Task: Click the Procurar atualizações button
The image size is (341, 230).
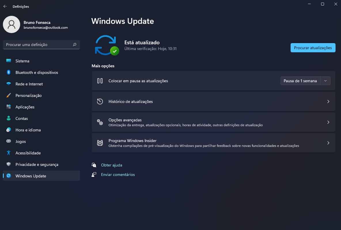Action: [313, 48]
